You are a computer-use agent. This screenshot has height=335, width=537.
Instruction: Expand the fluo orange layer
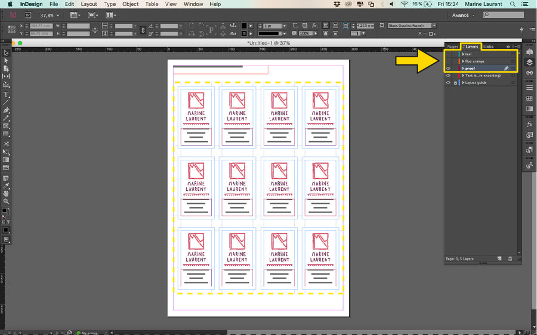[x=463, y=61]
